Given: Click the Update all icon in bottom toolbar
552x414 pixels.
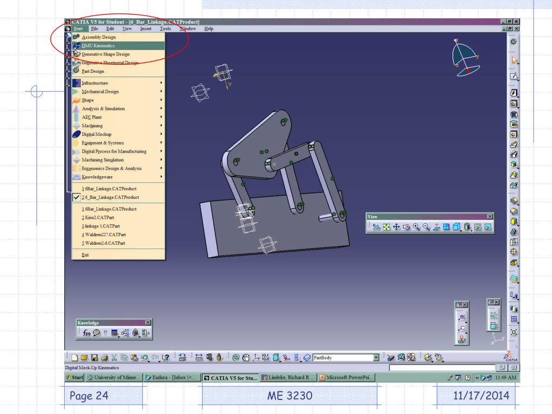Looking at the screenshot, I should point(236,358).
